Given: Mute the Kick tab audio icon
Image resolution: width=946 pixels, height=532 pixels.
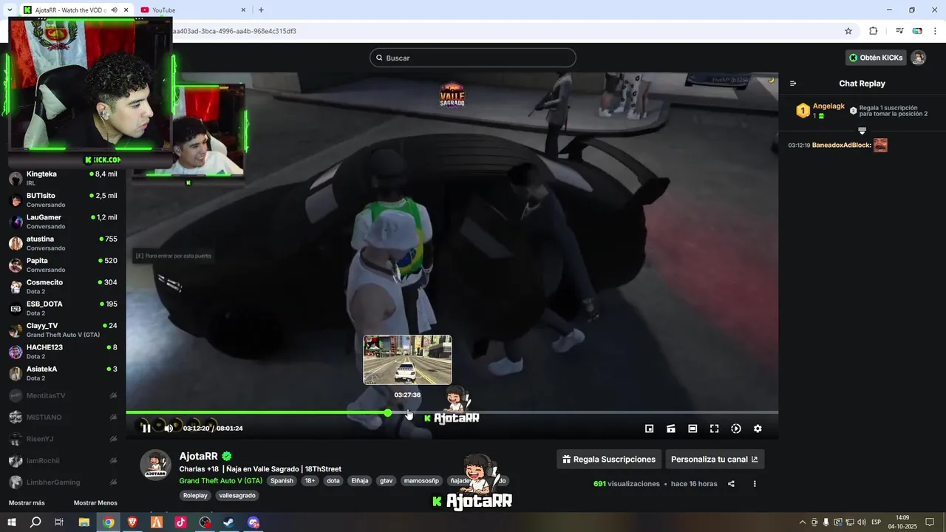Looking at the screenshot, I should click(114, 10).
